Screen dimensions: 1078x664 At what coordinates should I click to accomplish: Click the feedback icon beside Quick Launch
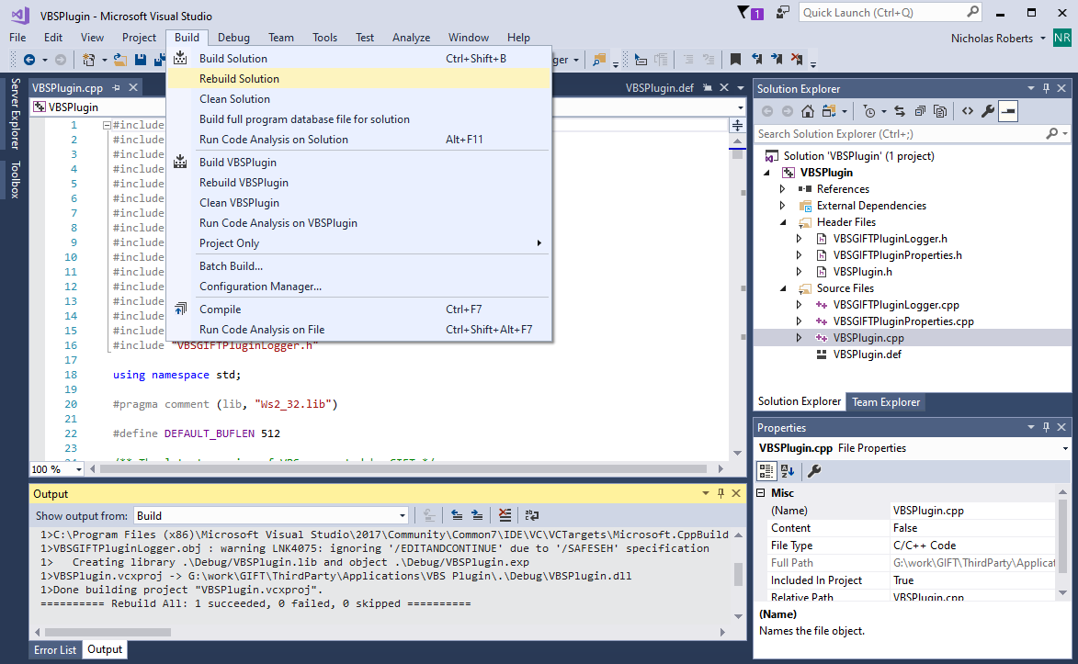click(x=782, y=12)
